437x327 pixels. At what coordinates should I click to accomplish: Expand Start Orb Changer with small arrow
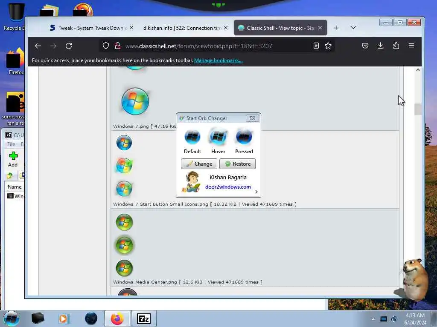coord(256,192)
